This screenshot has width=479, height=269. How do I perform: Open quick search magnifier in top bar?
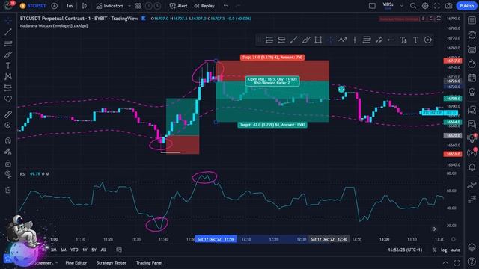coord(413,6)
